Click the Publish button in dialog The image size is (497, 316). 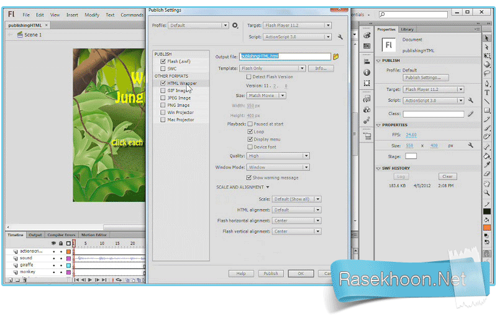pyautogui.click(x=271, y=274)
